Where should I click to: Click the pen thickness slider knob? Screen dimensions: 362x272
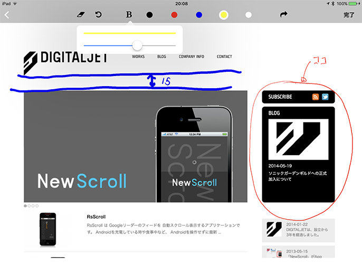pos(137,45)
